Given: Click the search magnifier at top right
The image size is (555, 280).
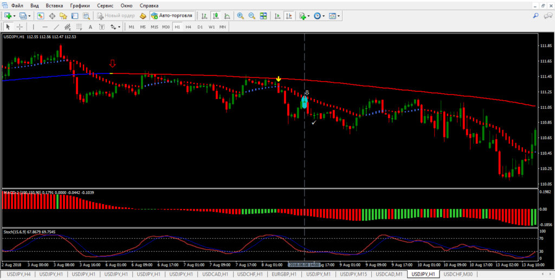Looking at the screenshot, I should [x=535, y=16].
